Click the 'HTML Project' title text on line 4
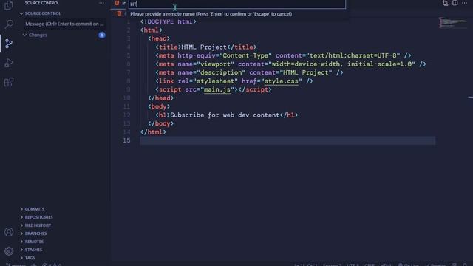Viewport: 473px width, 266px height. tap(204, 47)
